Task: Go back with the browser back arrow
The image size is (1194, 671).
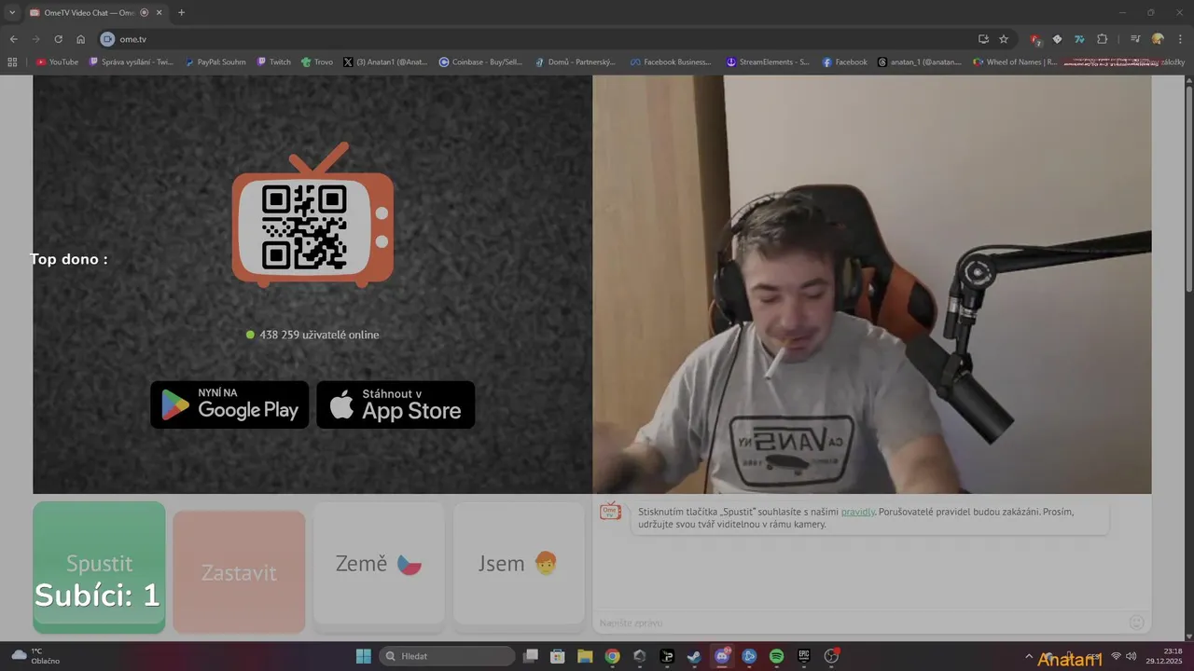Action: (x=13, y=39)
